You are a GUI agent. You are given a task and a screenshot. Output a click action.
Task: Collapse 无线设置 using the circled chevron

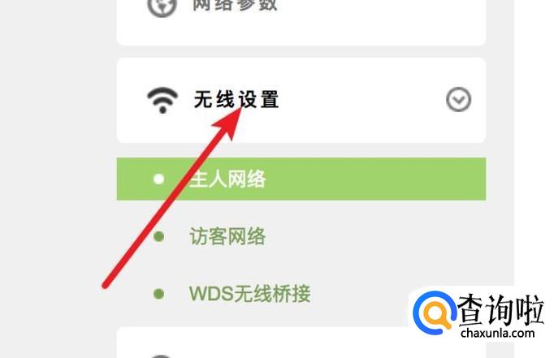(458, 100)
